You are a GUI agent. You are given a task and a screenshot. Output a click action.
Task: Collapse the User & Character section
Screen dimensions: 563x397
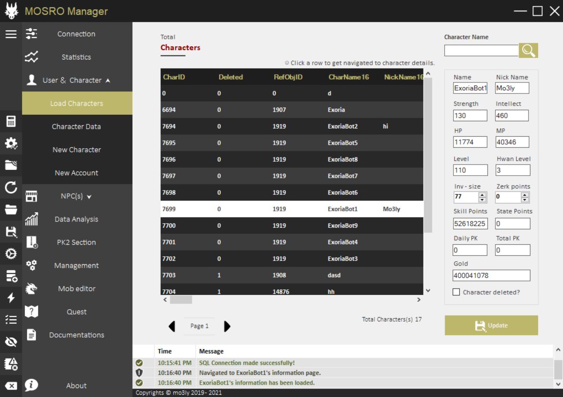(77, 80)
